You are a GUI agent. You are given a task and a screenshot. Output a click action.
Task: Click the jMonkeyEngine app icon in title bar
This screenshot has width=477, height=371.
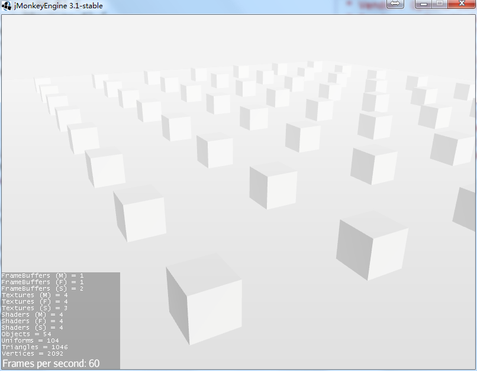(7, 5)
